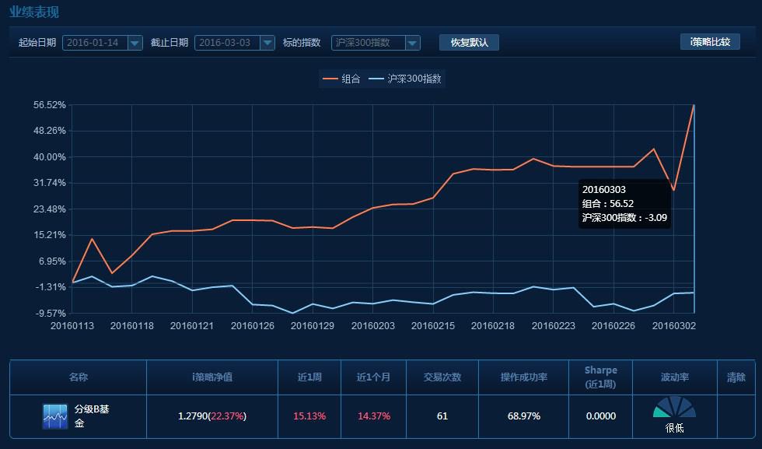
Task: Click the 起始日期 label
Action: click(37, 43)
